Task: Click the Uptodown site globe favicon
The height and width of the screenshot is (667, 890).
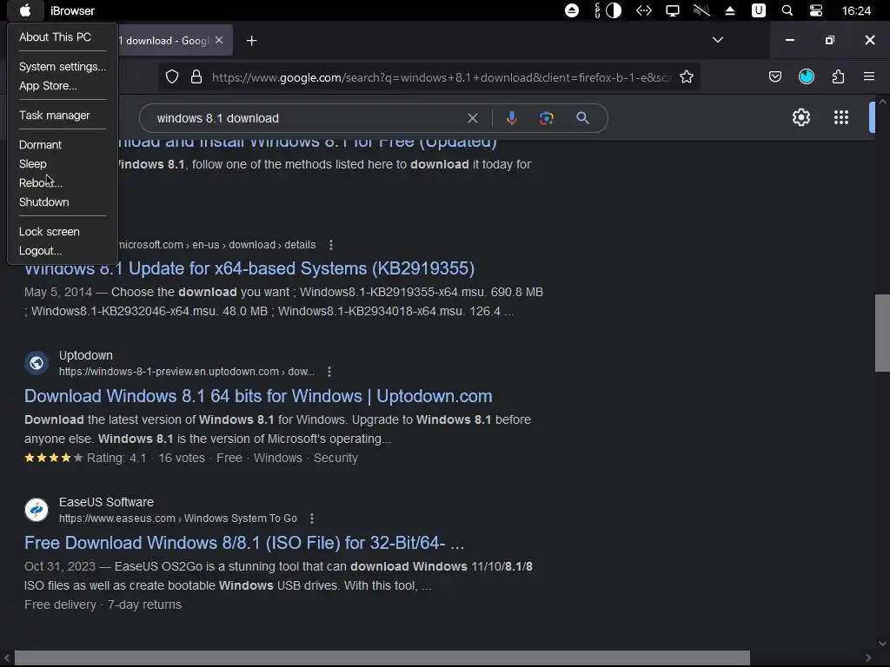Action: pos(37,363)
